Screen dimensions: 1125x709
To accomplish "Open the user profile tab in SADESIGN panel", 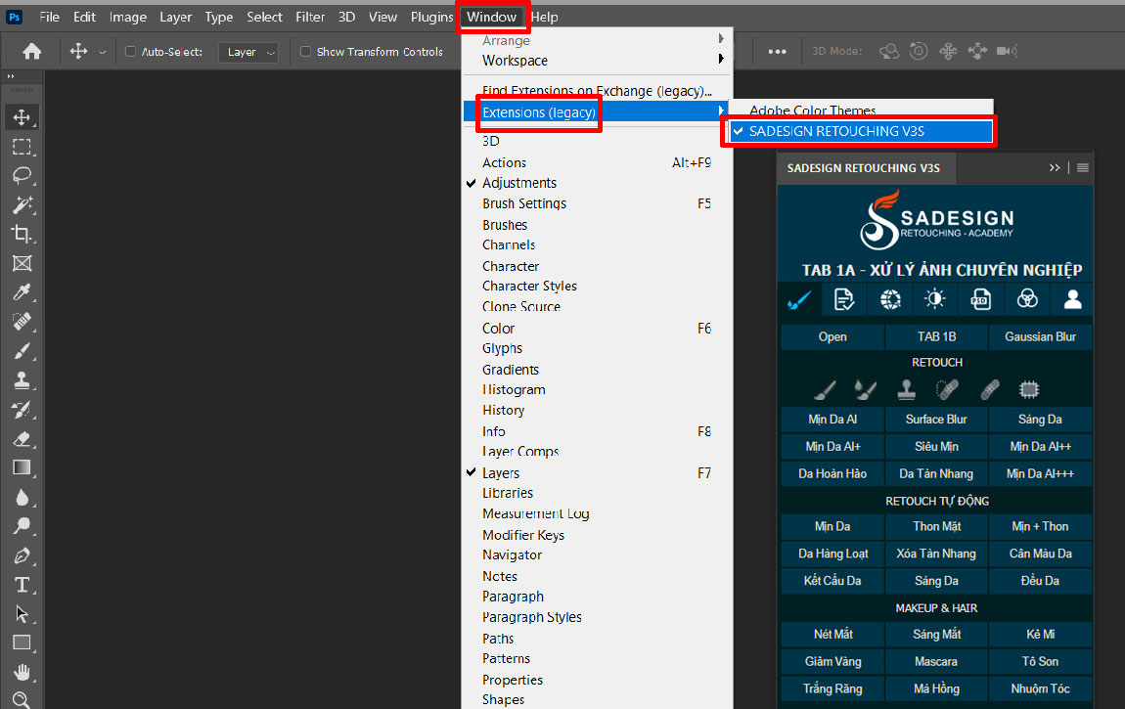I will (x=1072, y=300).
